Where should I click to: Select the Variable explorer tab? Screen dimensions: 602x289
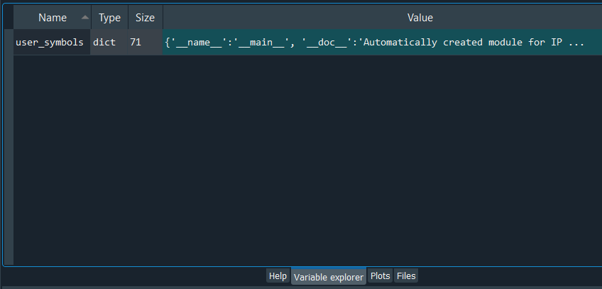329,276
